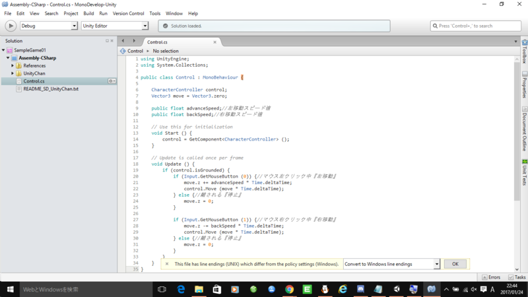Open the Action Center notifications icon
The width and height of the screenshot is (528, 297).
point(484,289)
